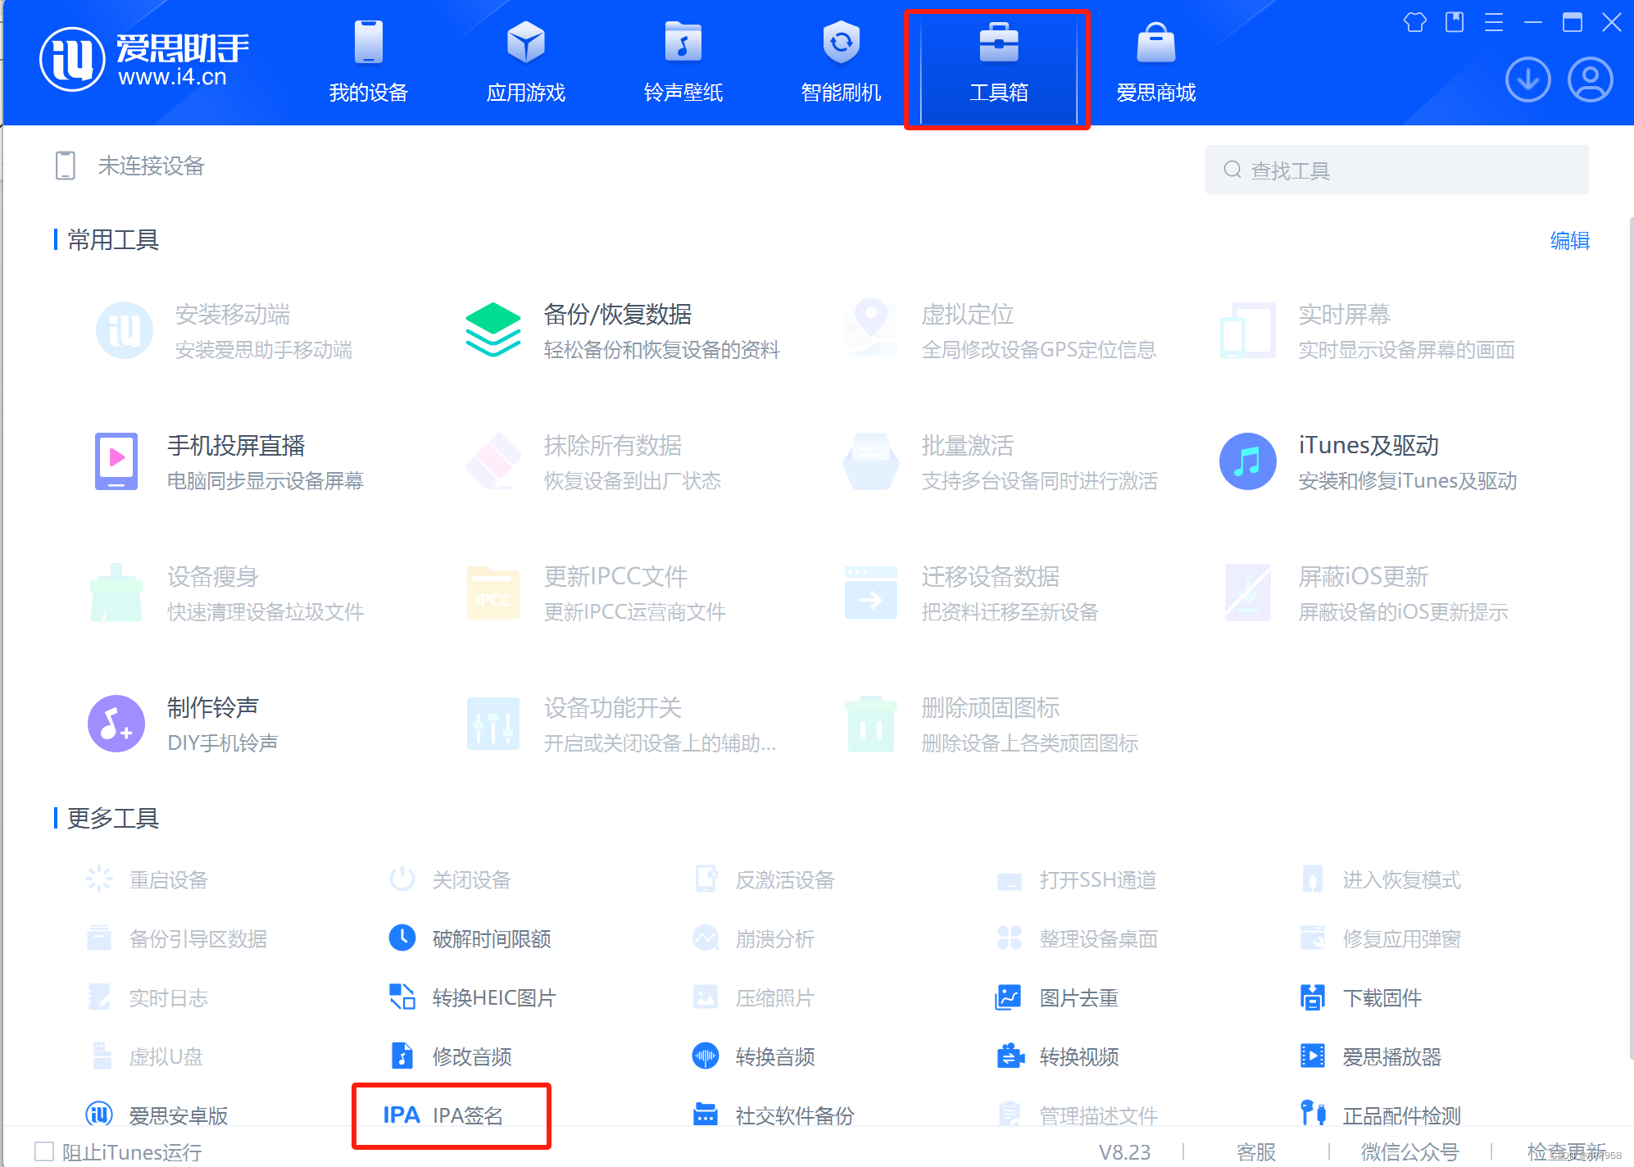Open 爱思播放器 player icon
The height and width of the screenshot is (1167, 1634).
point(1312,1056)
